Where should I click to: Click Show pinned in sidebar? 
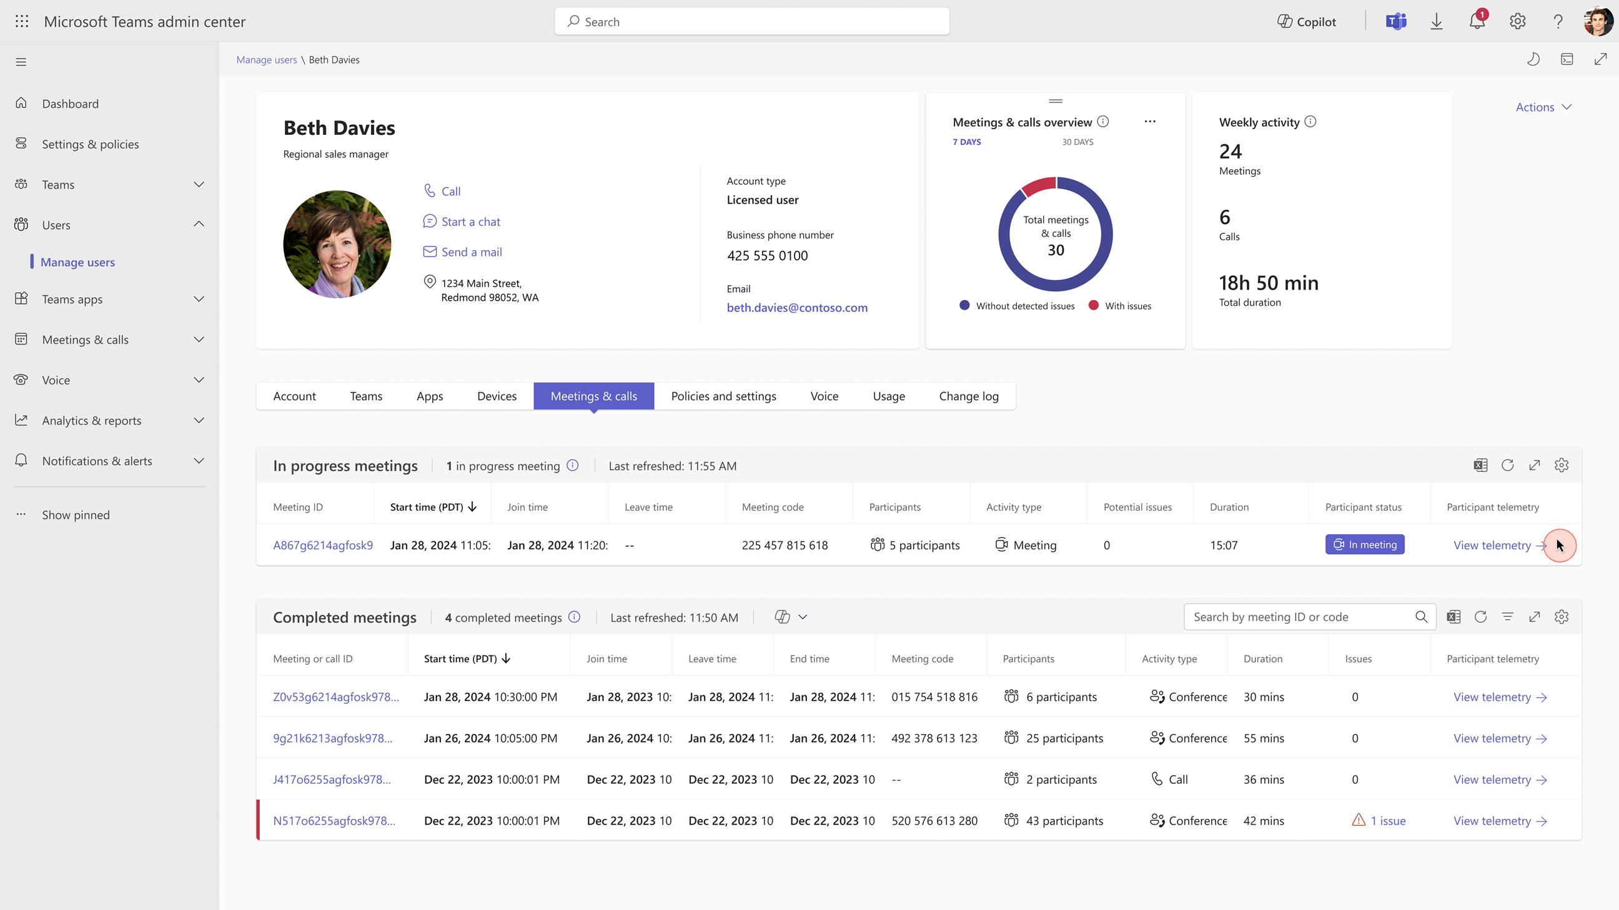tap(76, 514)
